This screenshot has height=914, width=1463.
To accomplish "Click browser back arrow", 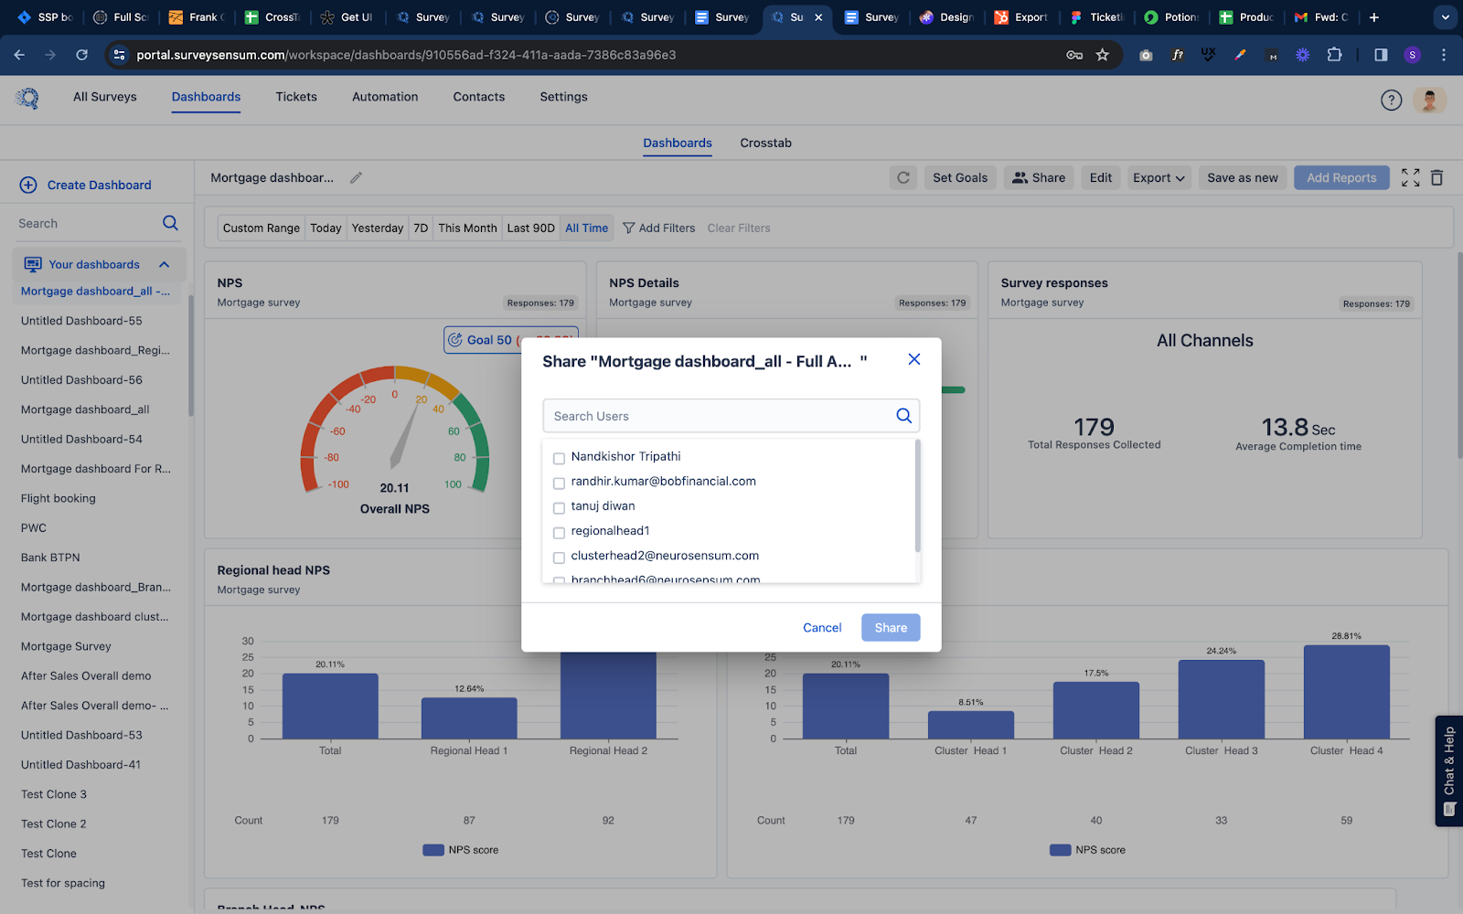I will pyautogui.click(x=19, y=55).
